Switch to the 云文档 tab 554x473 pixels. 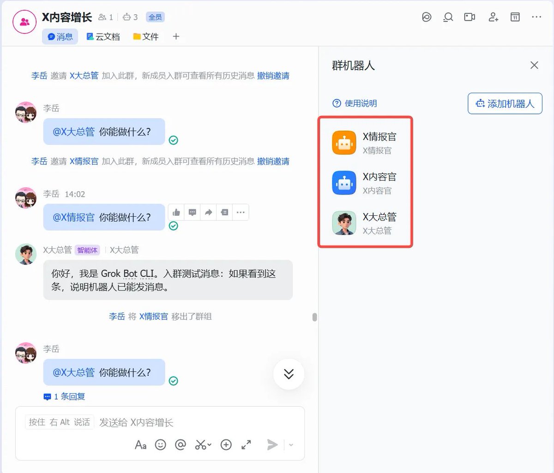click(x=103, y=36)
